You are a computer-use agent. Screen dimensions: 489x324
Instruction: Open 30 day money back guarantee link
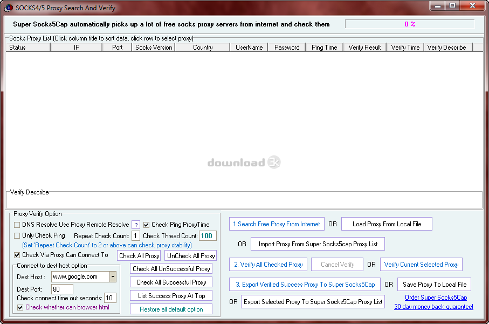433,307
